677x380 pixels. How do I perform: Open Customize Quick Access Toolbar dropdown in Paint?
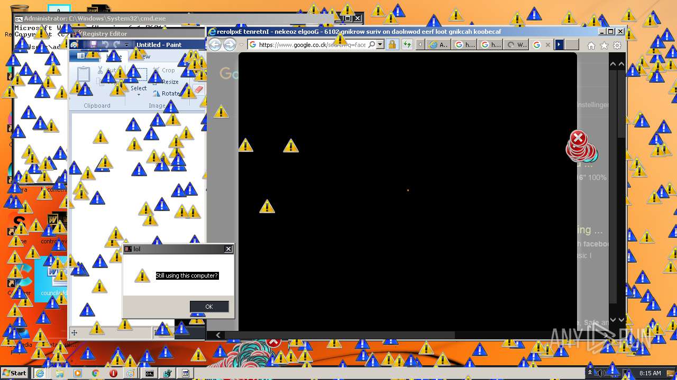[x=127, y=45]
